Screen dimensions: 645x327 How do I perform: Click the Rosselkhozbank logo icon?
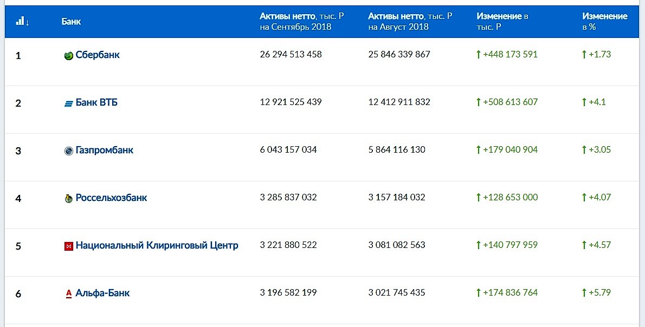pos(69,199)
